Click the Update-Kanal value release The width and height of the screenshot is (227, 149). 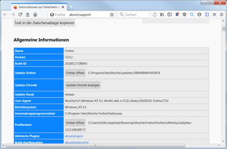(x=70, y=94)
